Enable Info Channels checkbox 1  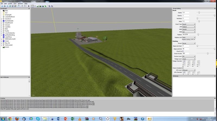(x=189, y=72)
